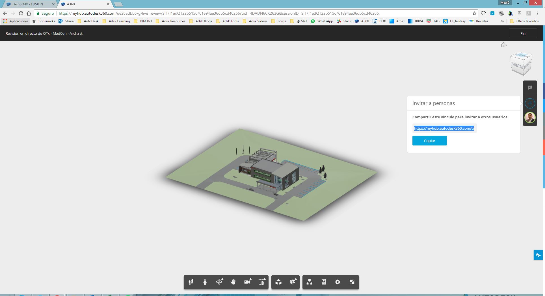Open a new browser tab
The height and width of the screenshot is (296, 545).
(118, 4)
